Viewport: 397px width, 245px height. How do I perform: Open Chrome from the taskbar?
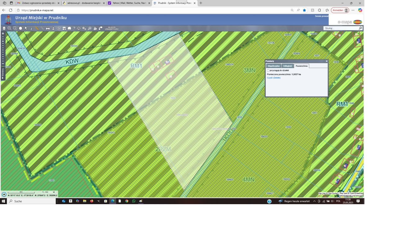point(127,201)
